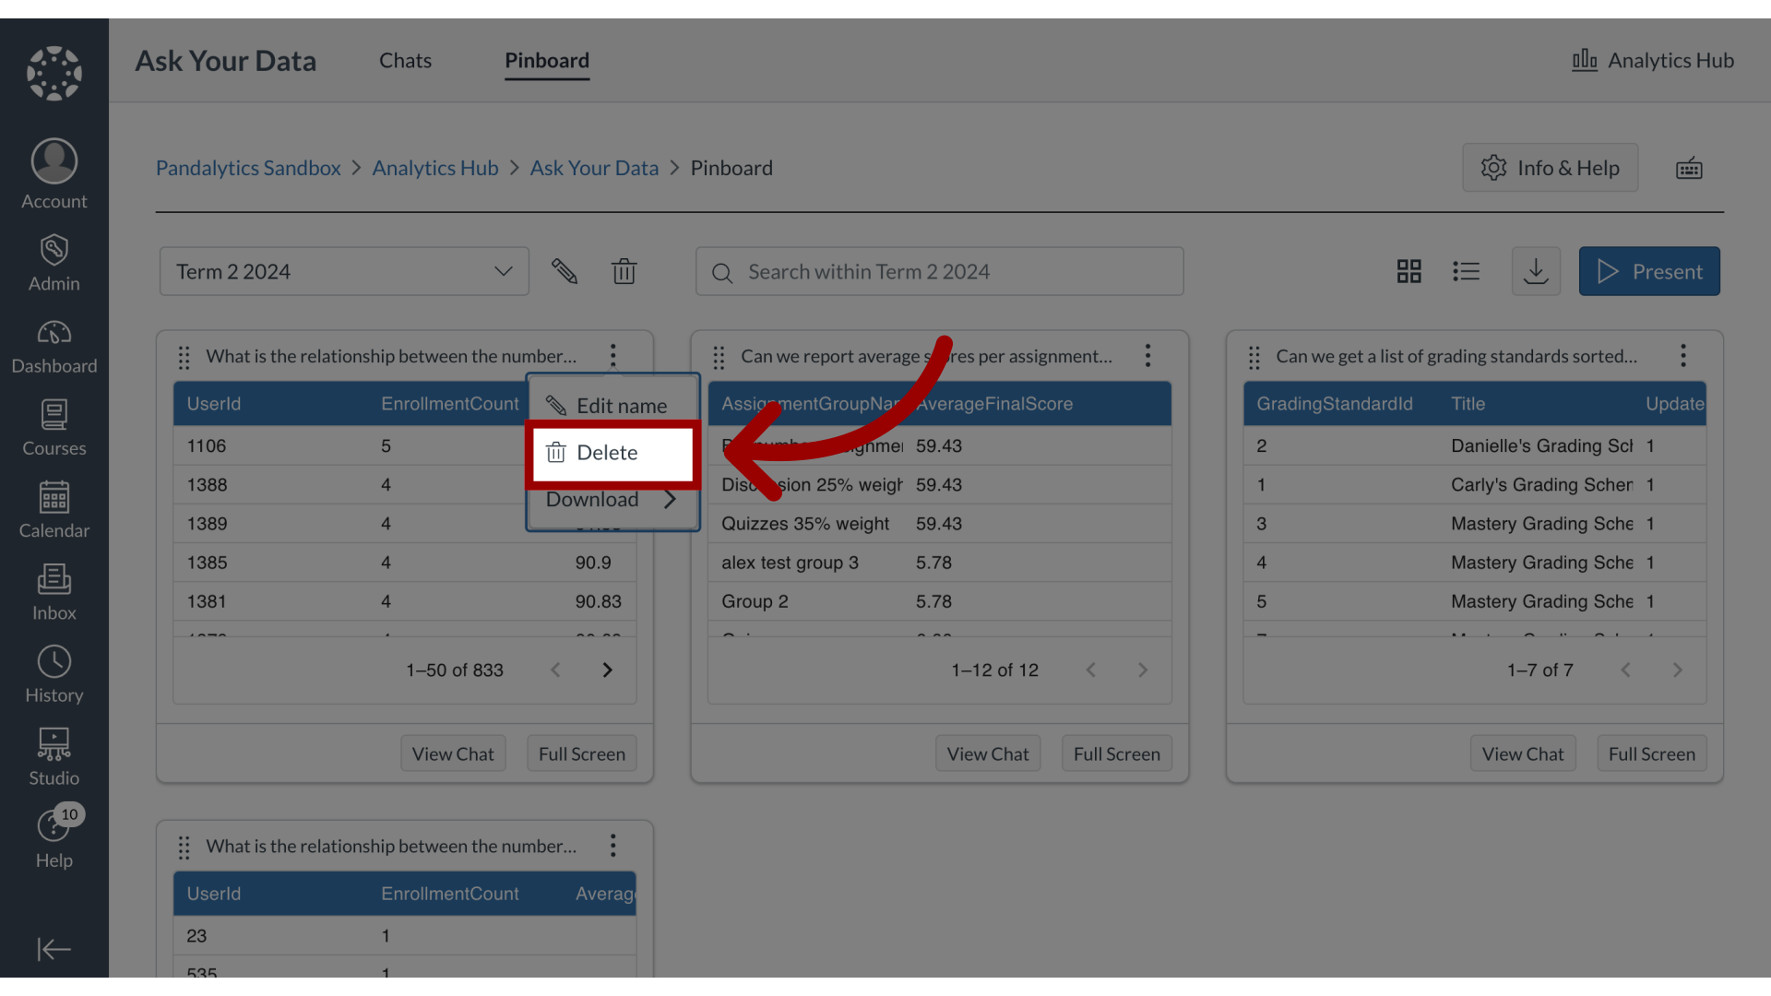The width and height of the screenshot is (1771, 996).
Task: Expand the first card options menu
Action: tap(612, 356)
